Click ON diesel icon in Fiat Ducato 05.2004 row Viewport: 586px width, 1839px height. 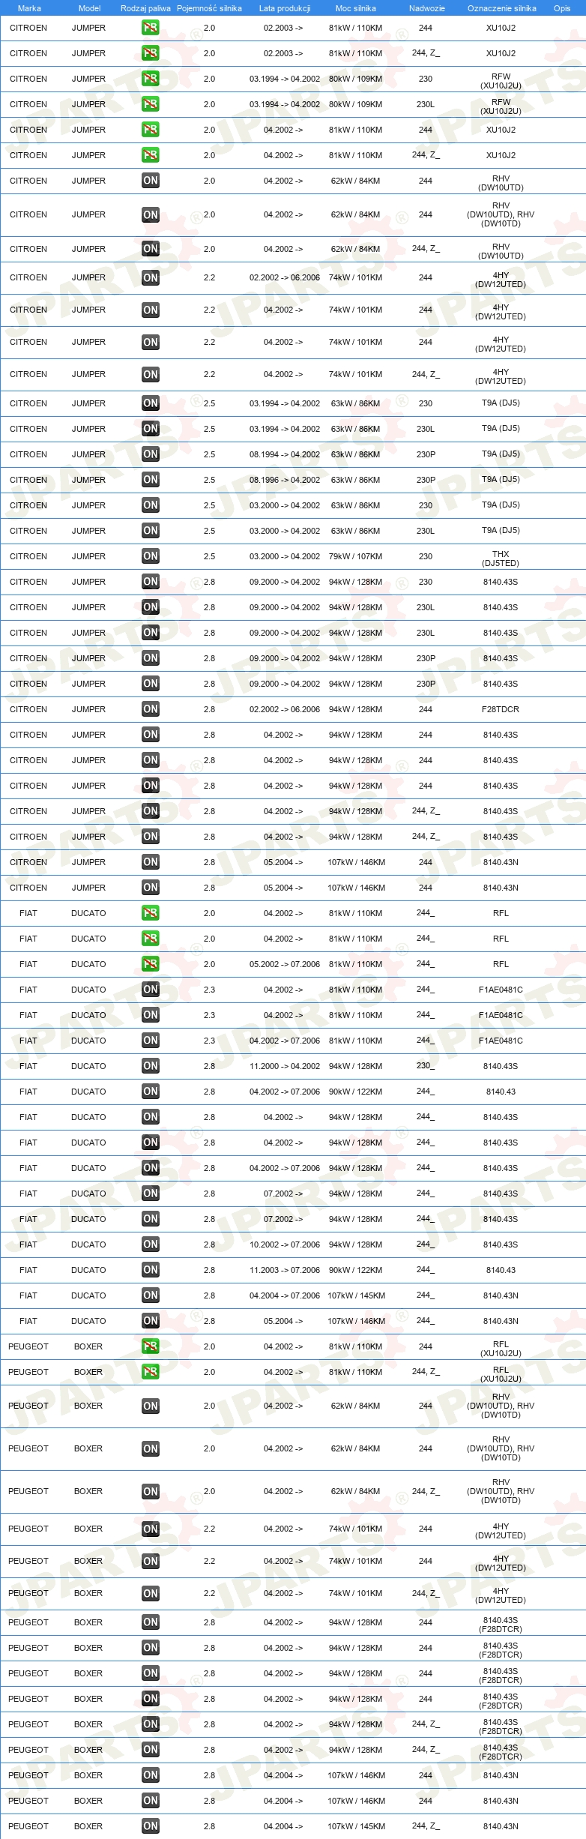pyautogui.click(x=151, y=1321)
